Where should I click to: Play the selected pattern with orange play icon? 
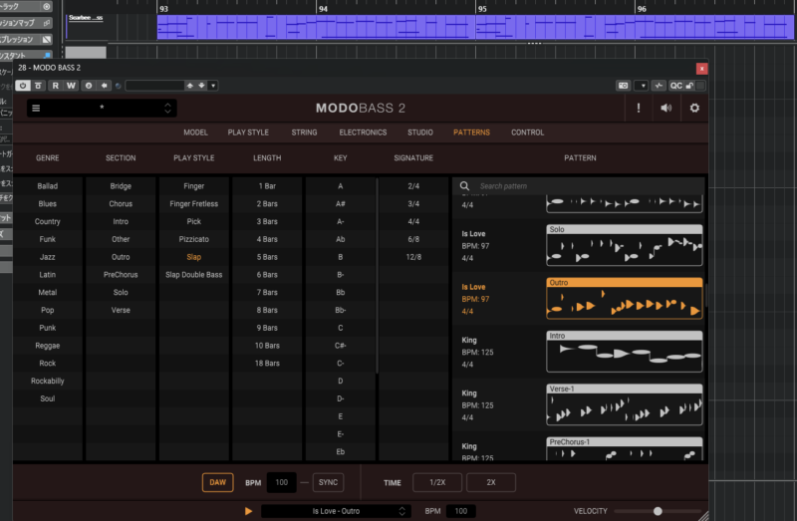pos(248,511)
